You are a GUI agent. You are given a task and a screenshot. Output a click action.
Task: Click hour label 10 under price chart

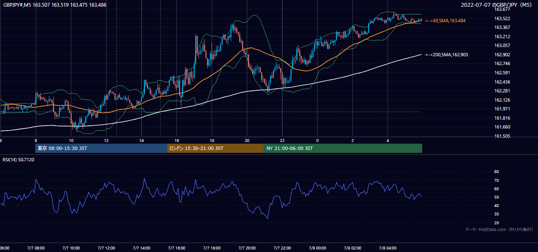pos(71,141)
